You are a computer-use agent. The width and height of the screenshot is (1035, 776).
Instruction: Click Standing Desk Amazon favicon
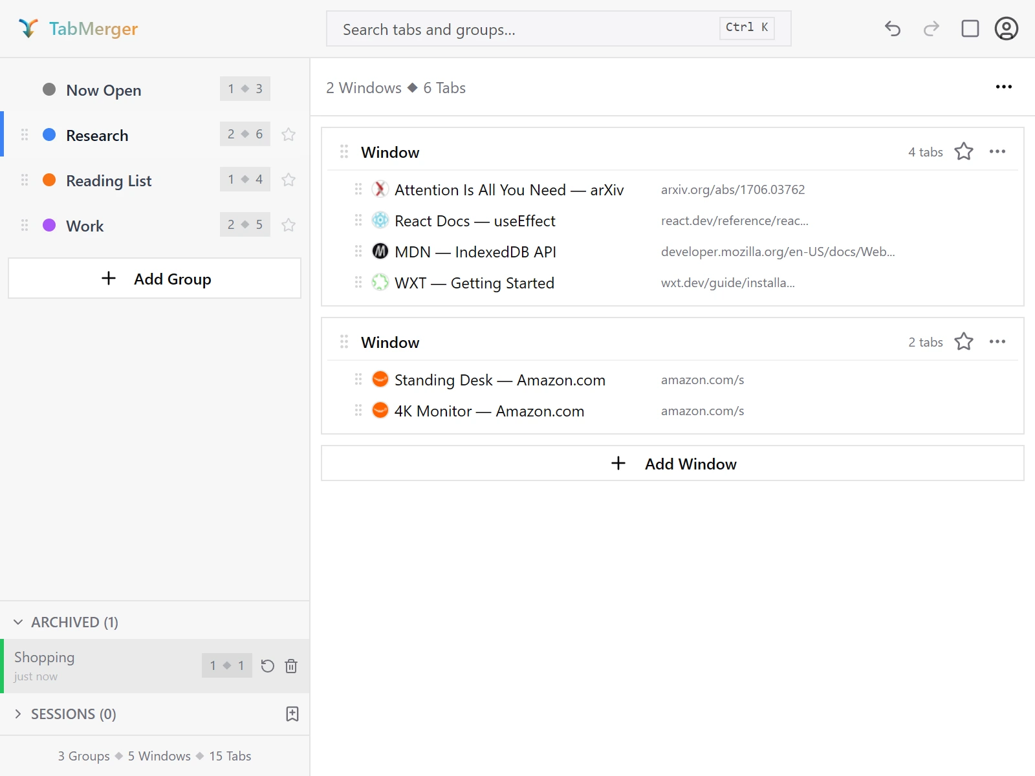point(380,379)
